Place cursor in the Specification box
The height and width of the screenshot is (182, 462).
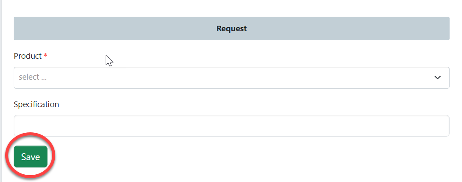click(231, 126)
